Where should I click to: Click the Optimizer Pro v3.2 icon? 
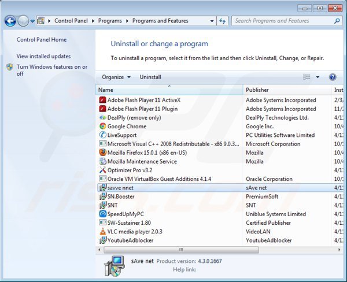click(x=102, y=170)
